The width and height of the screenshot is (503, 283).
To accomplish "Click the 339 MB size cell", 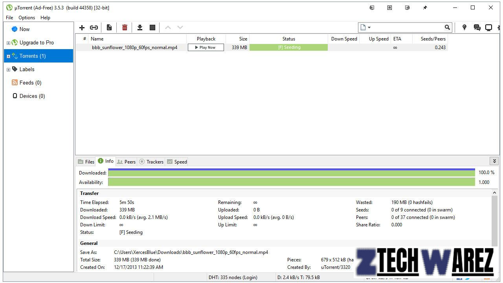I will tap(239, 48).
